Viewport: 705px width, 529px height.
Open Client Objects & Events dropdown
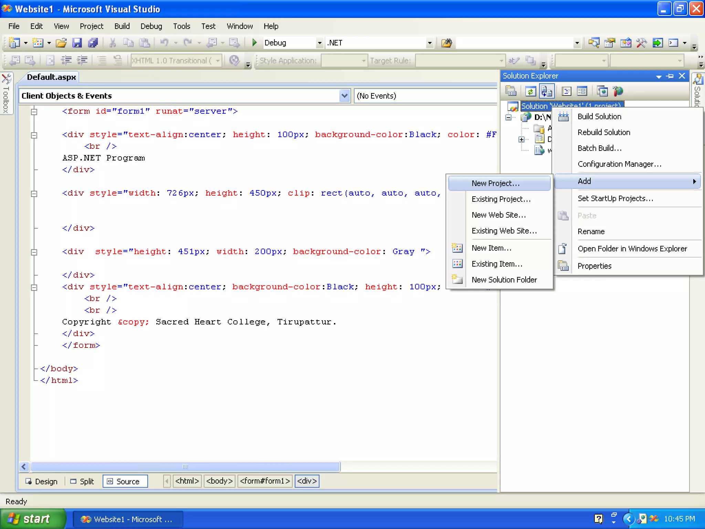tap(345, 96)
